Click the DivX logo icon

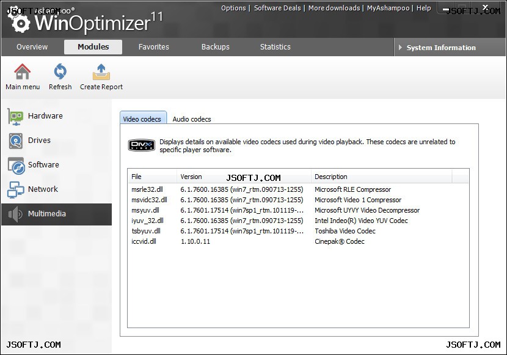pos(141,145)
